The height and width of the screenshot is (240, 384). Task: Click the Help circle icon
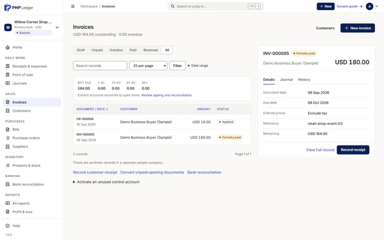7,226
